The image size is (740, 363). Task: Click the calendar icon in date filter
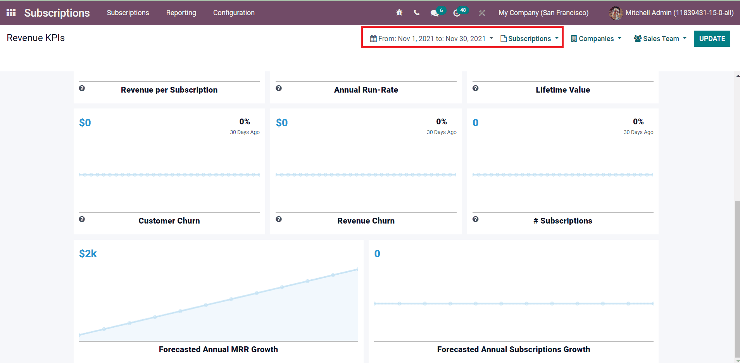point(373,38)
